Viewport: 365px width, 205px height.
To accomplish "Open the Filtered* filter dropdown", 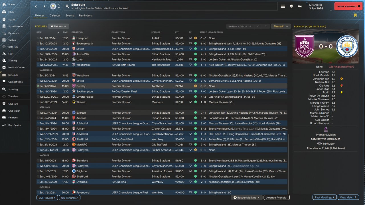I will coord(281,26).
